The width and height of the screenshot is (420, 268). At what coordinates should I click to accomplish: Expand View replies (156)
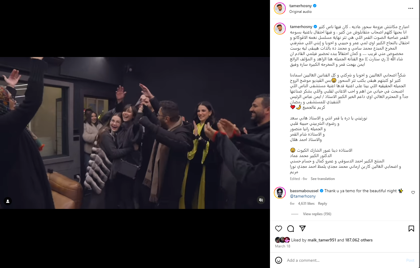(x=317, y=214)
